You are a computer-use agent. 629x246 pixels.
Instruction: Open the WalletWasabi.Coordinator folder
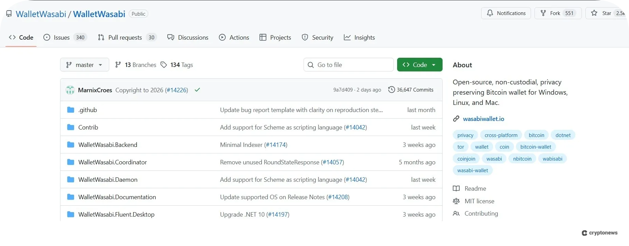coord(112,162)
